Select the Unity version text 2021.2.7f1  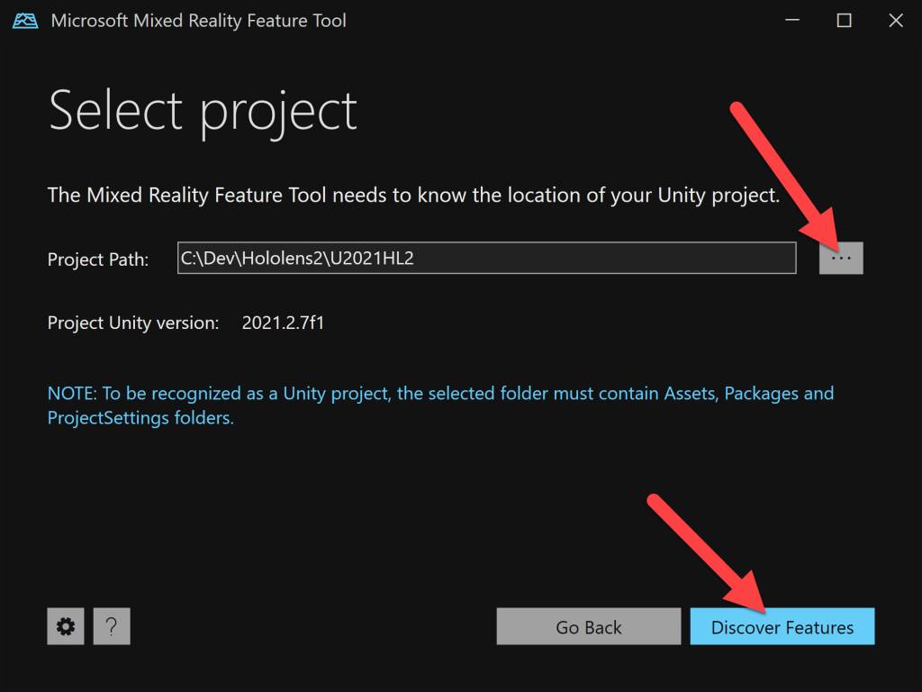(283, 323)
